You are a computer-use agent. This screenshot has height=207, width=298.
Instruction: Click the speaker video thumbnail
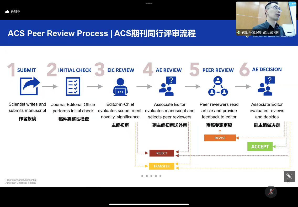tap(266, 19)
